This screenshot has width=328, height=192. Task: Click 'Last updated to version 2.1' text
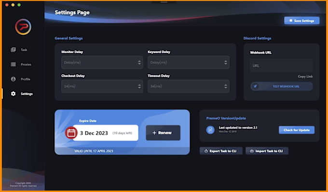pos(238,127)
